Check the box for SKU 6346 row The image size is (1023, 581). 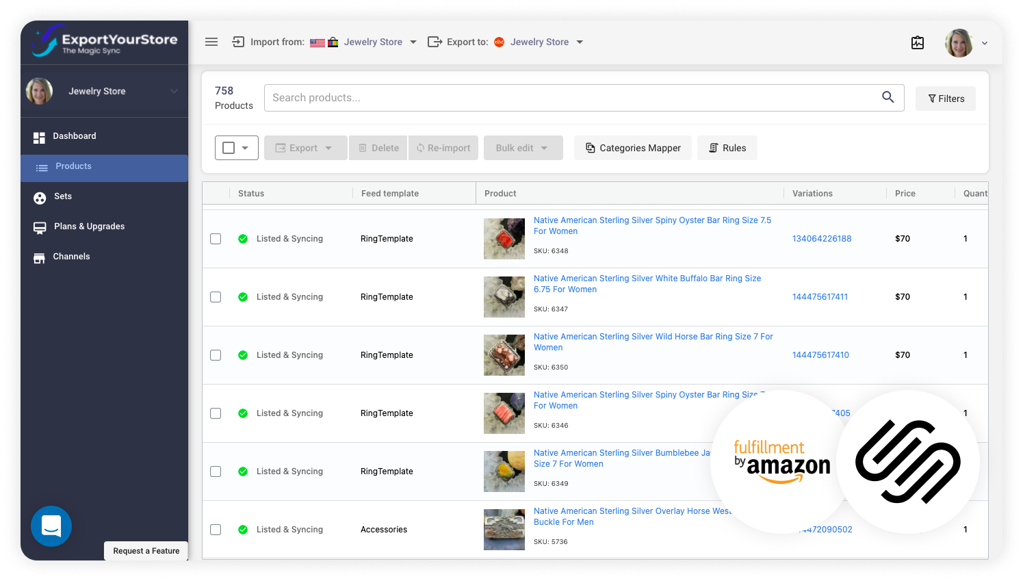216,413
